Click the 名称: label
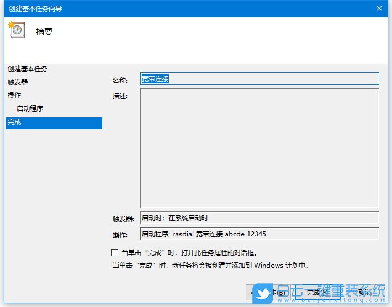 pos(120,80)
